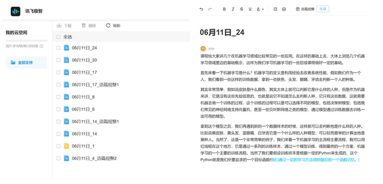Check the box for 06月11日_17
Viewport: 383px width, 184px height.
58,72
